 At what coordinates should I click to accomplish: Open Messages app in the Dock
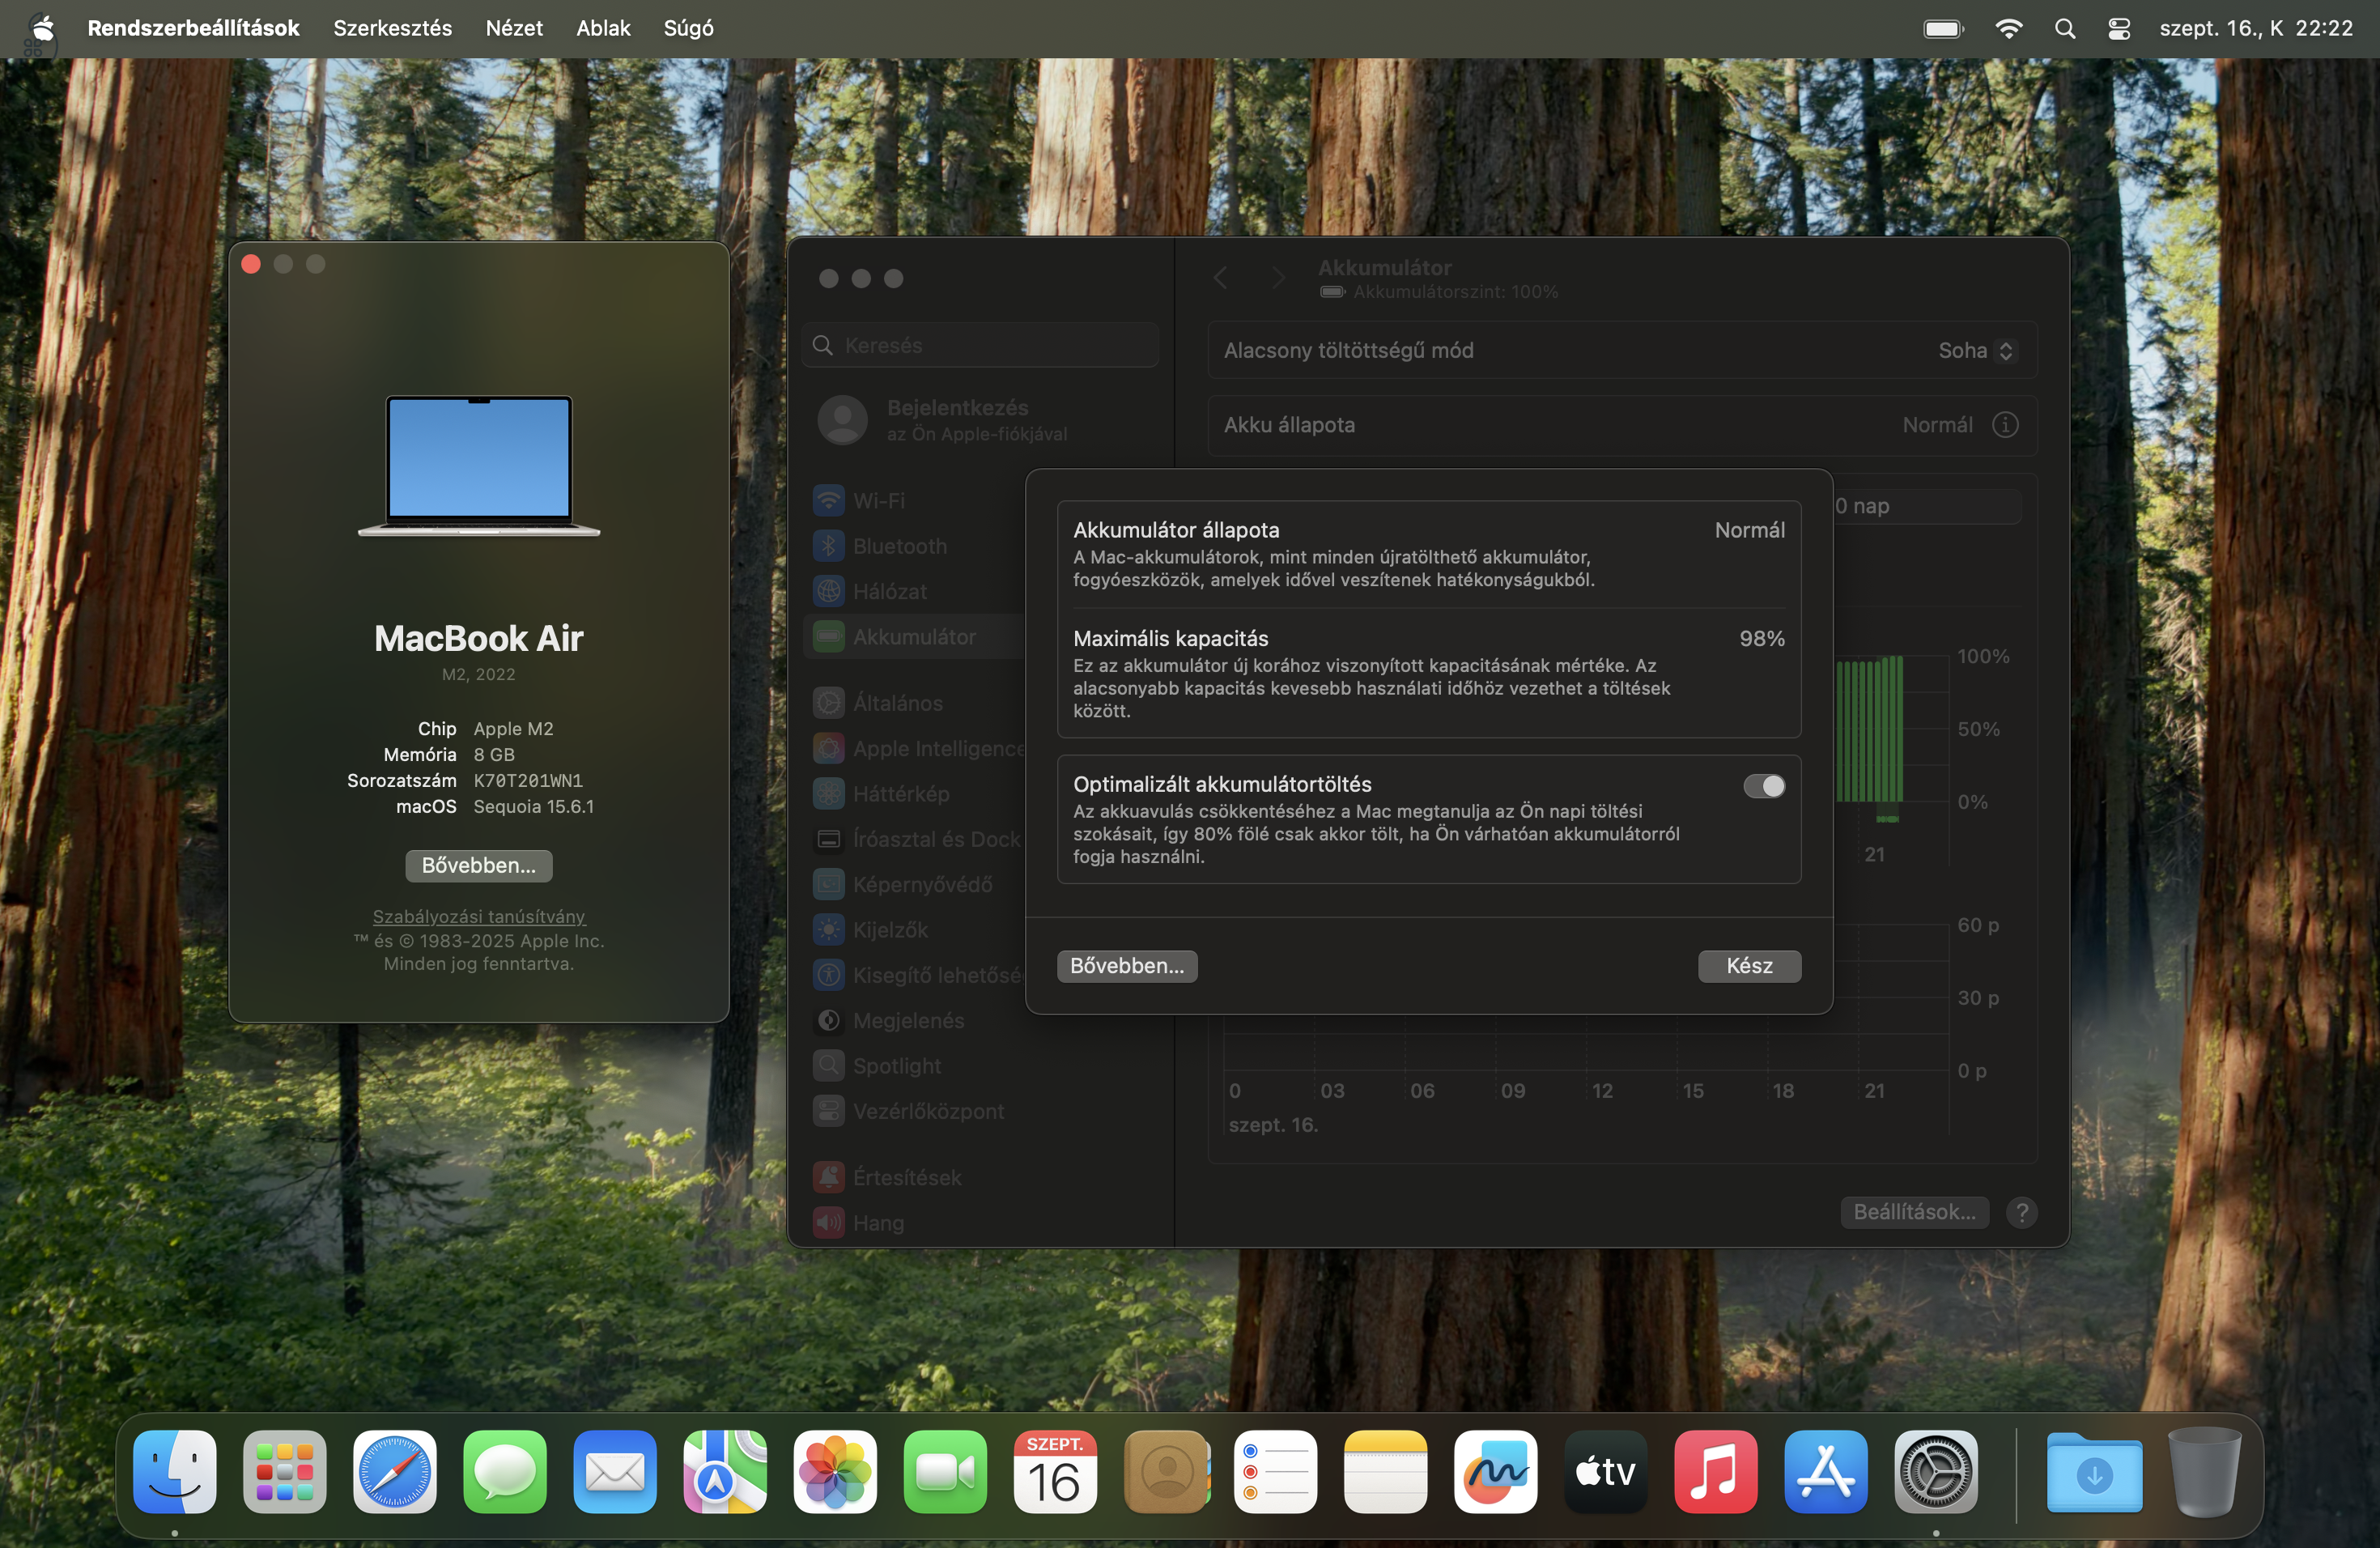click(x=505, y=1471)
